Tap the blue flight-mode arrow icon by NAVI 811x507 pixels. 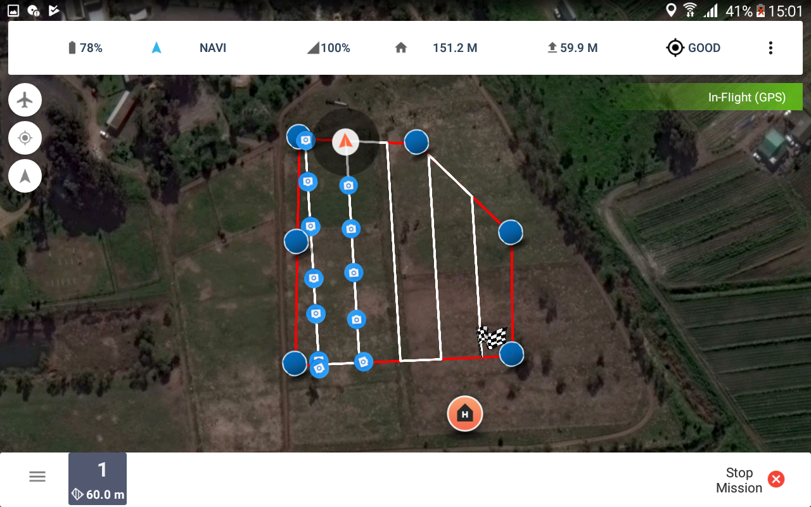coord(156,48)
